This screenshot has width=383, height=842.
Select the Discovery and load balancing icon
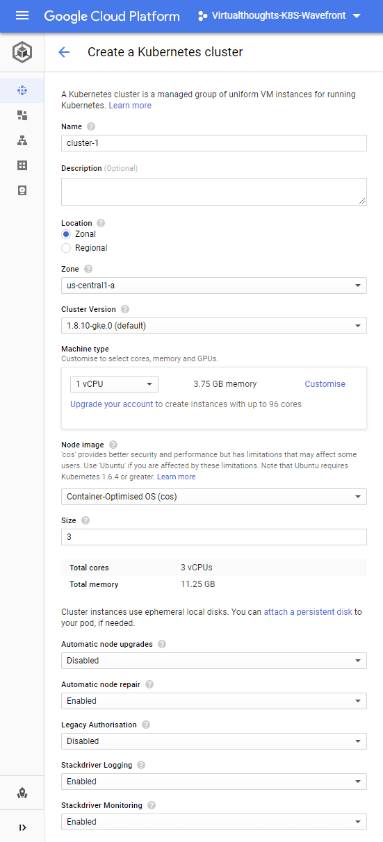[x=22, y=140]
